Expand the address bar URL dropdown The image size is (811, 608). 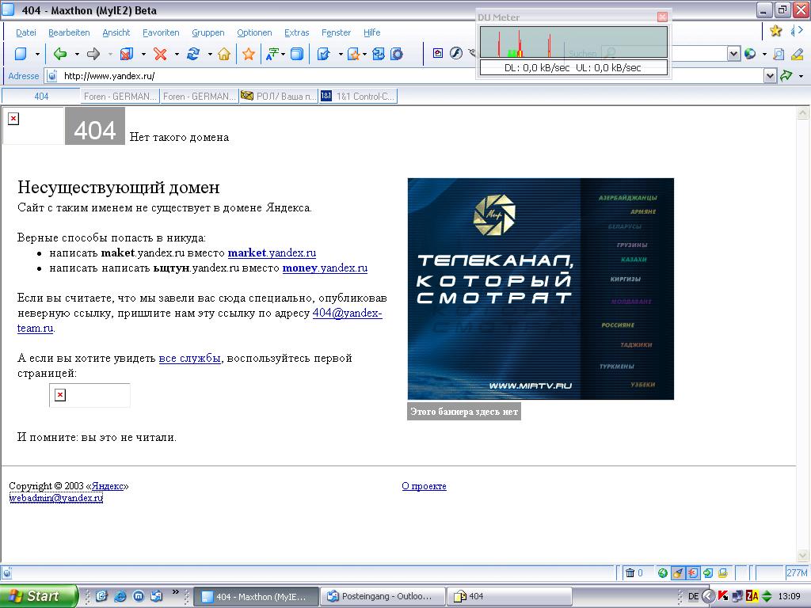770,77
